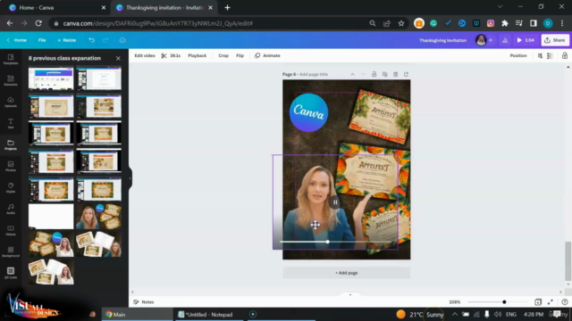Screen dimensions: 572x321
Task: Open the Audio sidebar tab
Action: point(11,210)
